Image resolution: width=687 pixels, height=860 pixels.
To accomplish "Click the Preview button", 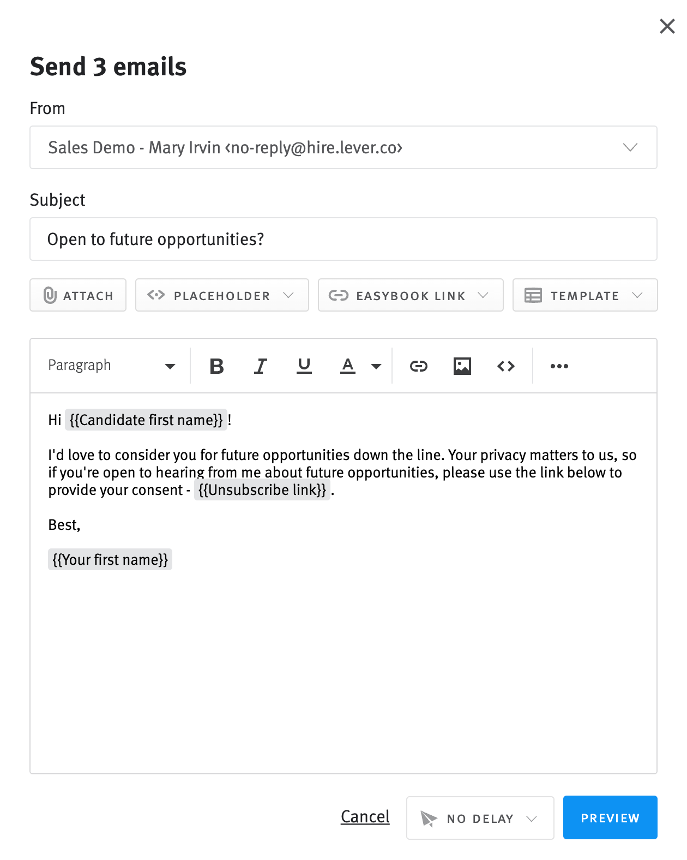I will (610, 818).
